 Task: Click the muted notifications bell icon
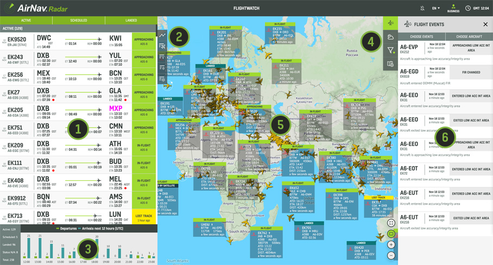pyautogui.click(x=422, y=8)
